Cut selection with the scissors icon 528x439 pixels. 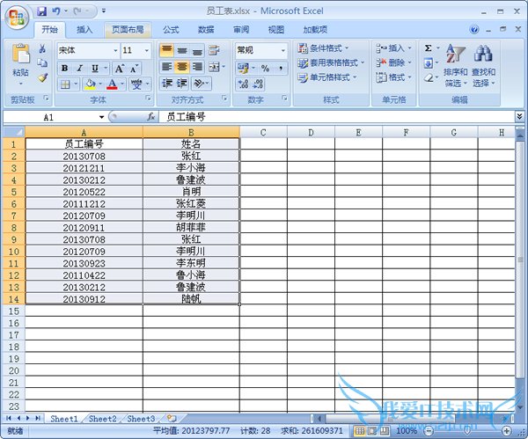coord(42,48)
